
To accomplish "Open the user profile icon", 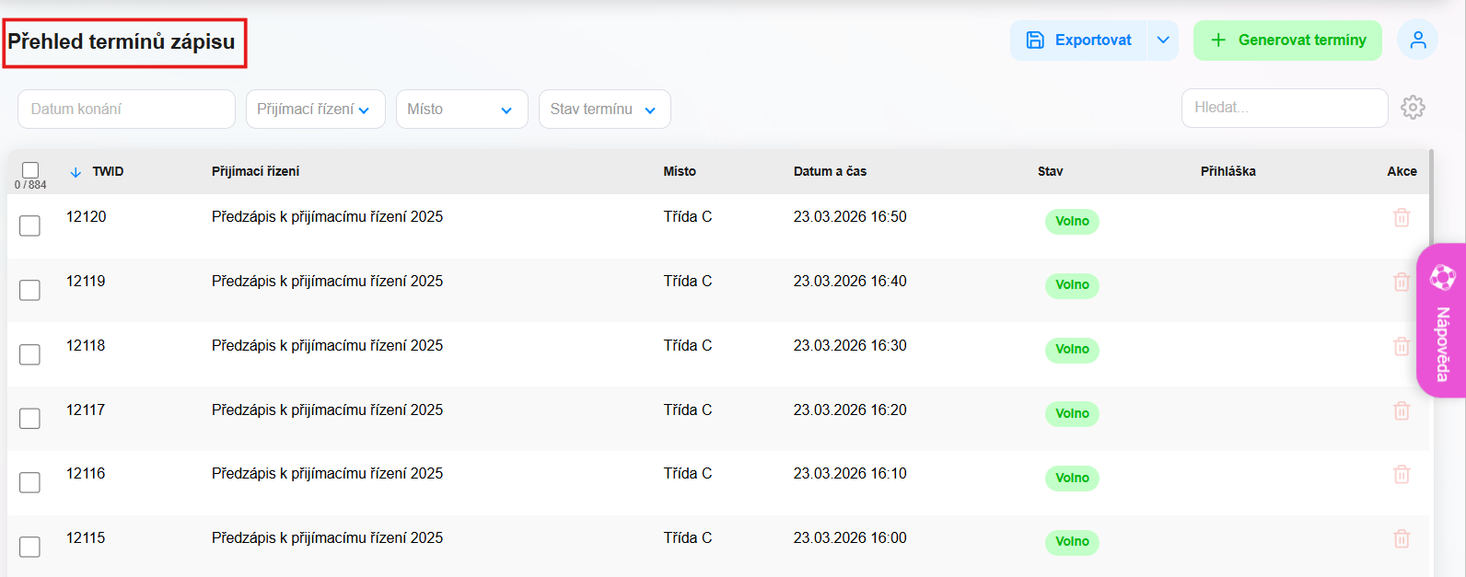I will [1417, 40].
